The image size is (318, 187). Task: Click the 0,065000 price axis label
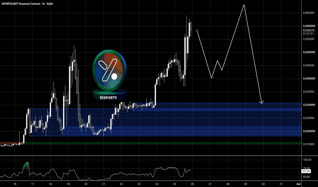(x=309, y=13)
